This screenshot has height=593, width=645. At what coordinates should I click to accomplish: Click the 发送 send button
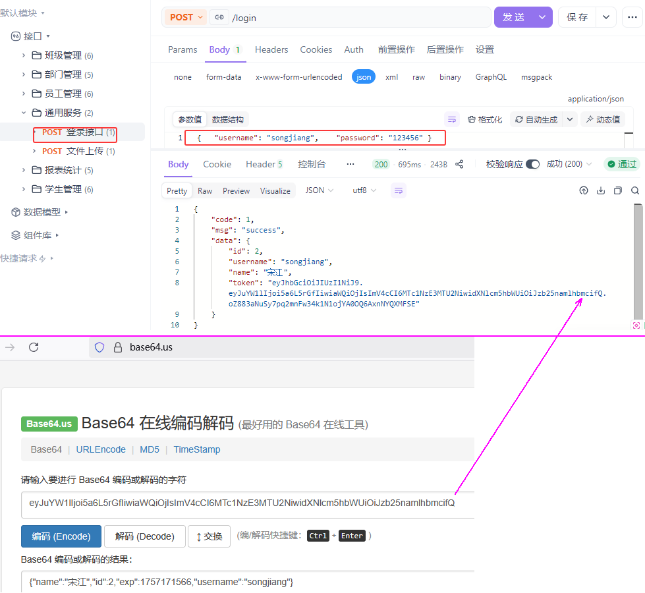(x=514, y=18)
